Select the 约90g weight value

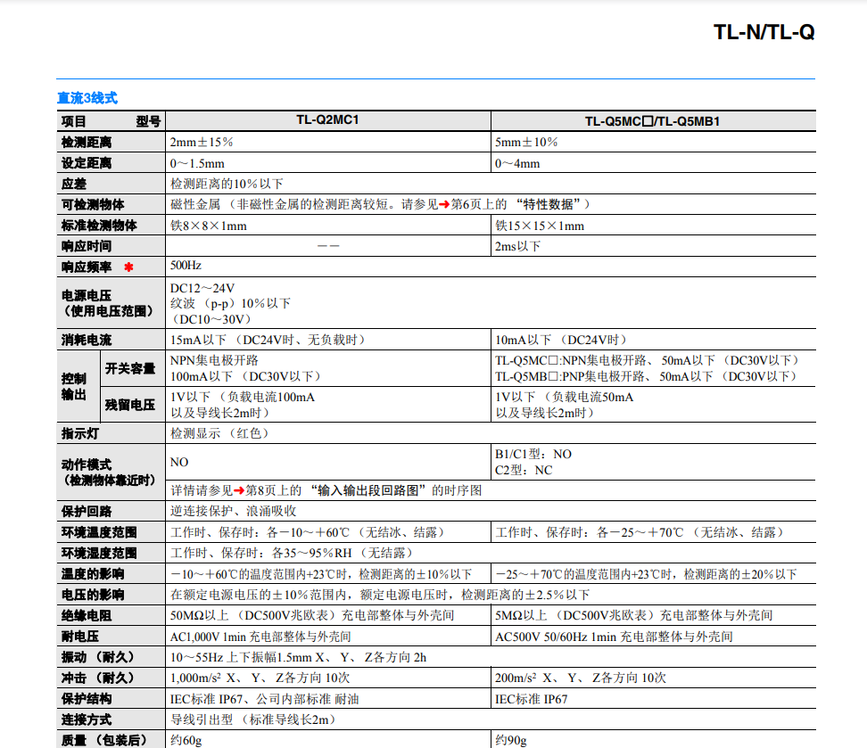(x=511, y=740)
